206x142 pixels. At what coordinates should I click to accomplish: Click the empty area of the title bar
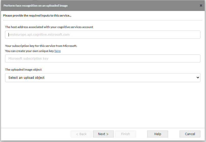point(132,5)
